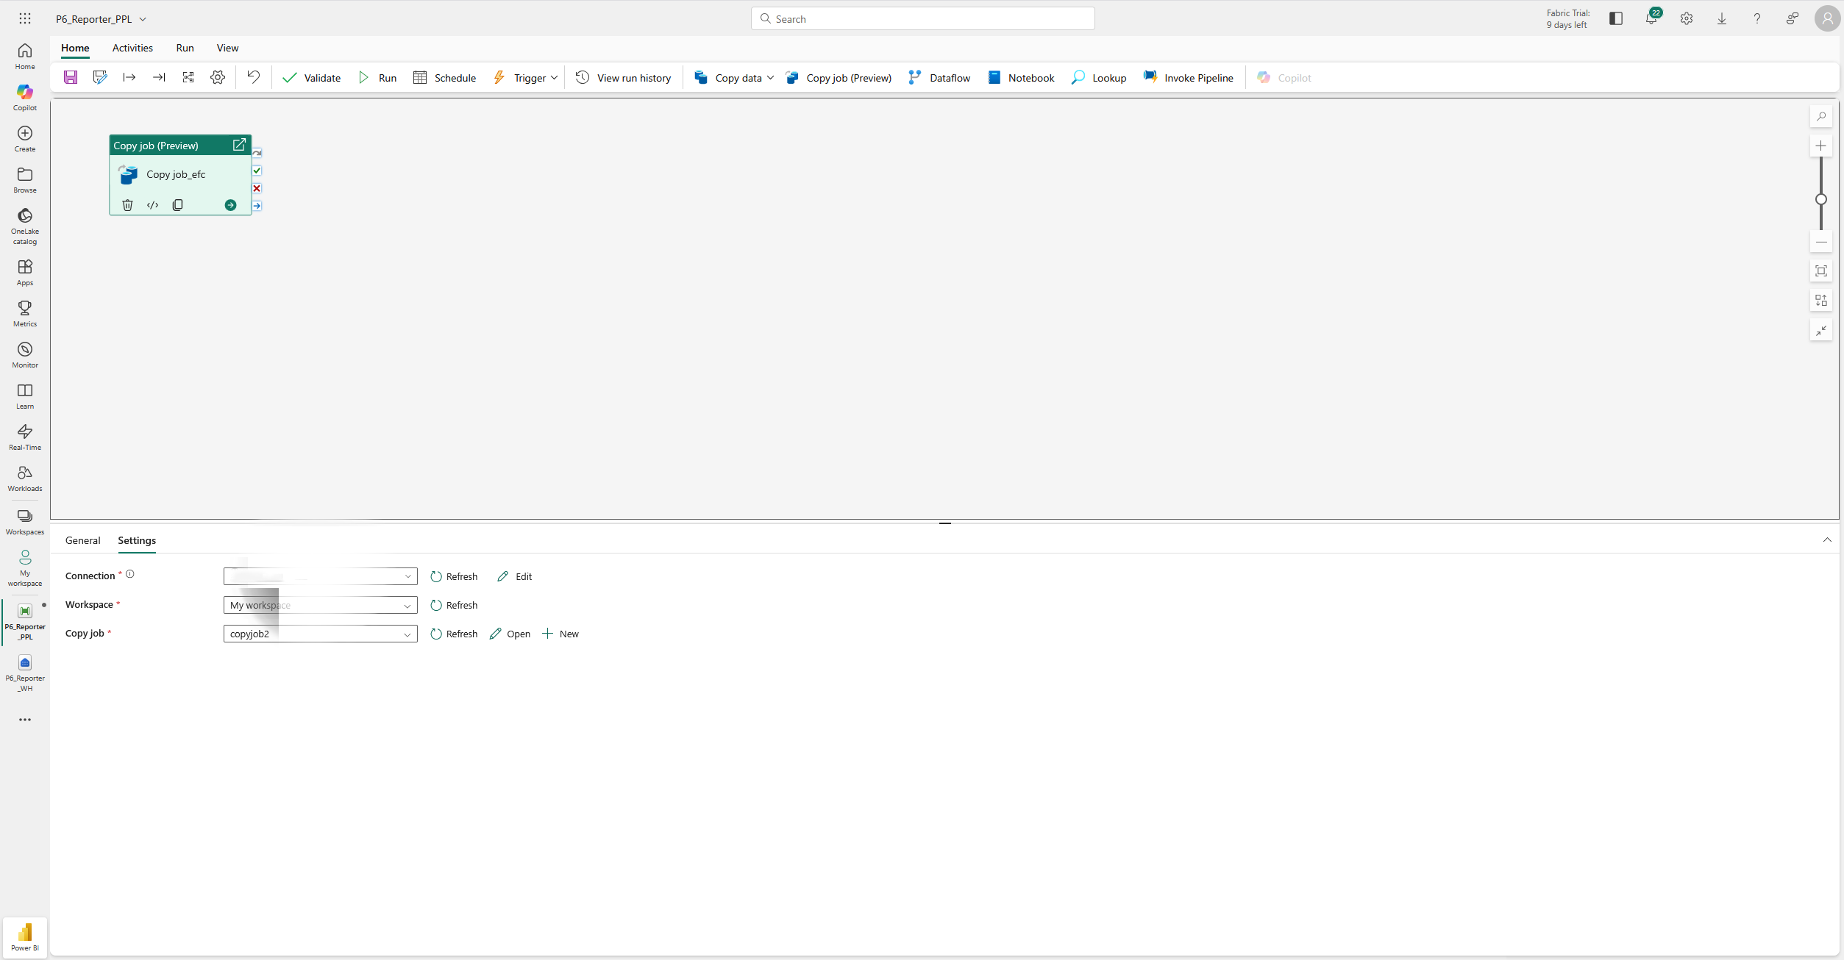The image size is (1844, 960).
Task: Insert a Lookup activity
Action: click(x=1098, y=77)
